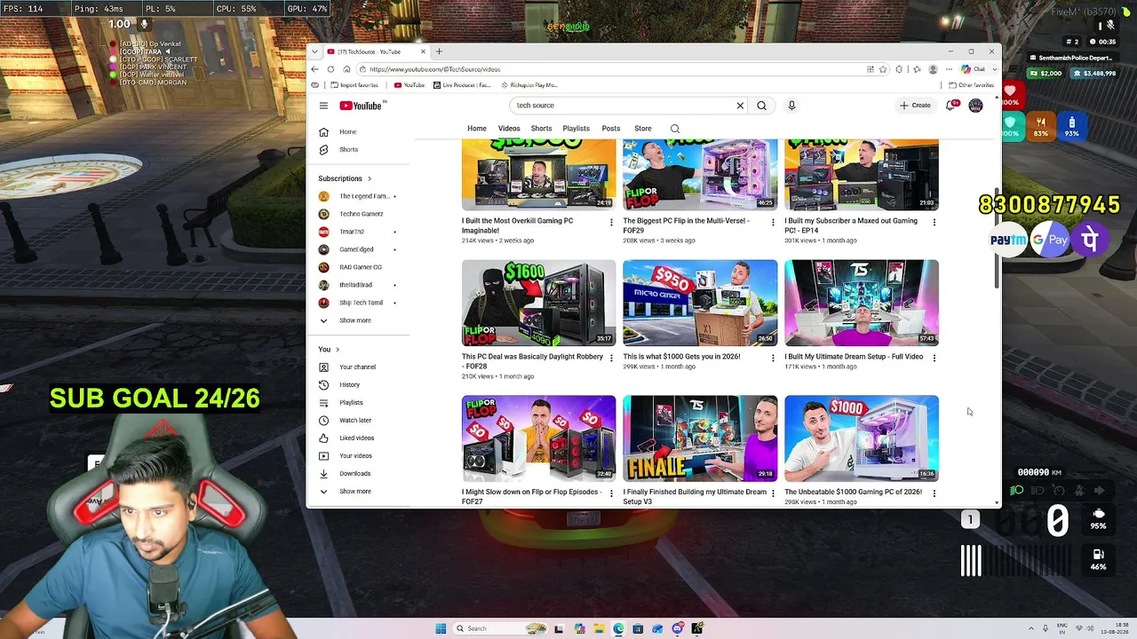Open more actions for 'Ultimate Dream Setup - Full Video'
Screen dimensions: 1137x639
pyautogui.click(x=934, y=358)
